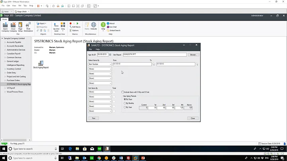Click the Close Company ribbon icon
The height and width of the screenshot is (161, 287).
[x=13, y=27]
